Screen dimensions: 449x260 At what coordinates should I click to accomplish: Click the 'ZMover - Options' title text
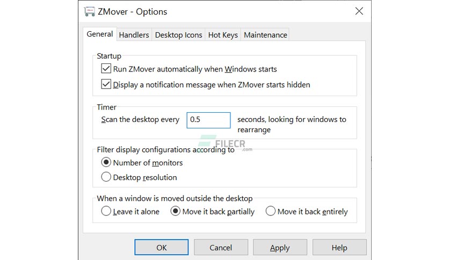(132, 12)
